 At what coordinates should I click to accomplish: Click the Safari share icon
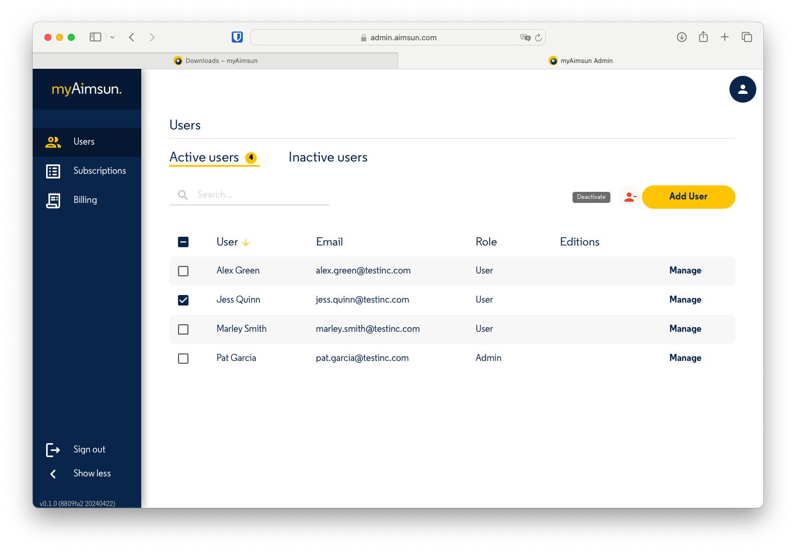[x=703, y=37]
